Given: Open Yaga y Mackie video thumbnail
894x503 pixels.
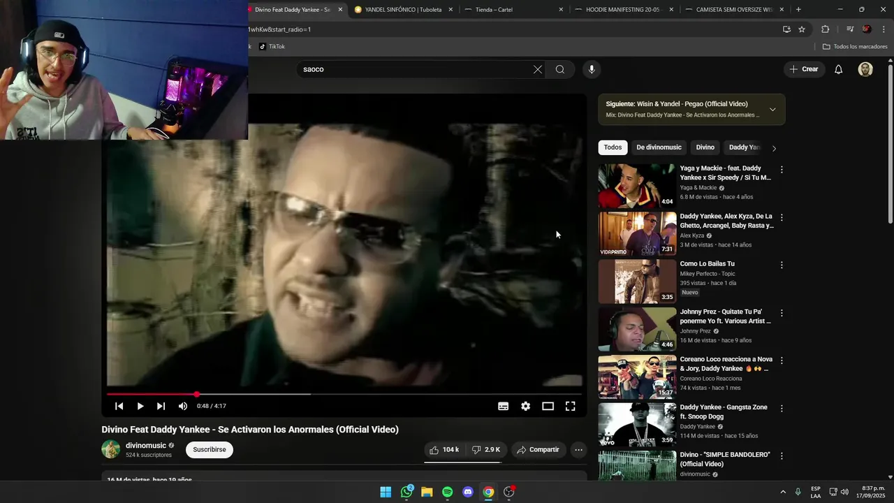Looking at the screenshot, I should (x=637, y=186).
